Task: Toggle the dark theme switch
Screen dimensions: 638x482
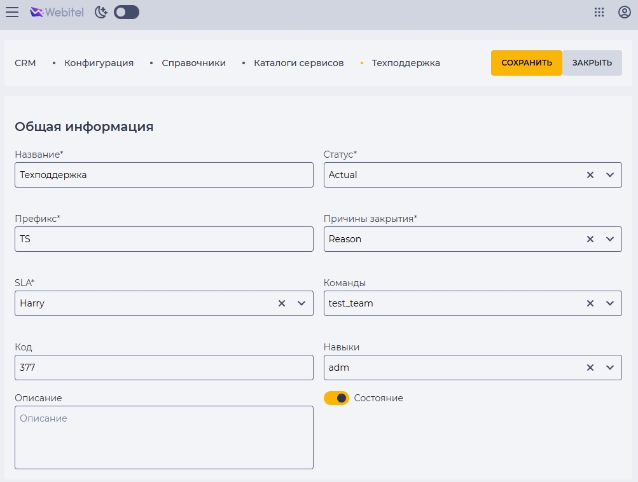Action: [127, 12]
